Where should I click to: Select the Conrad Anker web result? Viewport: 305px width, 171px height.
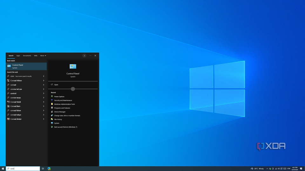26,119
